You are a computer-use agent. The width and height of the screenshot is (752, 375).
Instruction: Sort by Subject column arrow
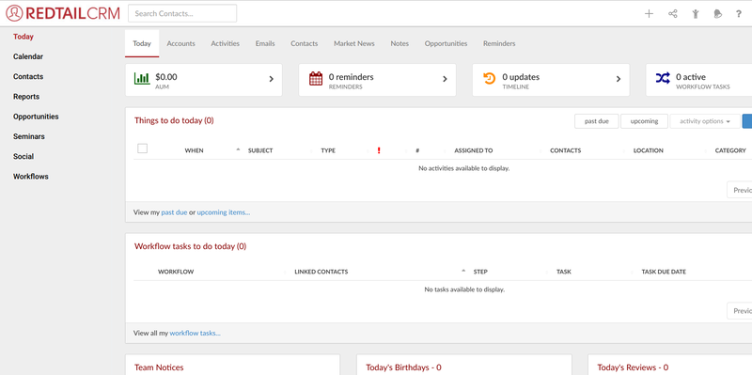coord(238,149)
